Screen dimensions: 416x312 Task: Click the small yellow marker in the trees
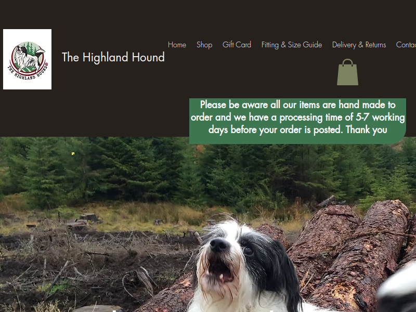[x=73, y=153]
